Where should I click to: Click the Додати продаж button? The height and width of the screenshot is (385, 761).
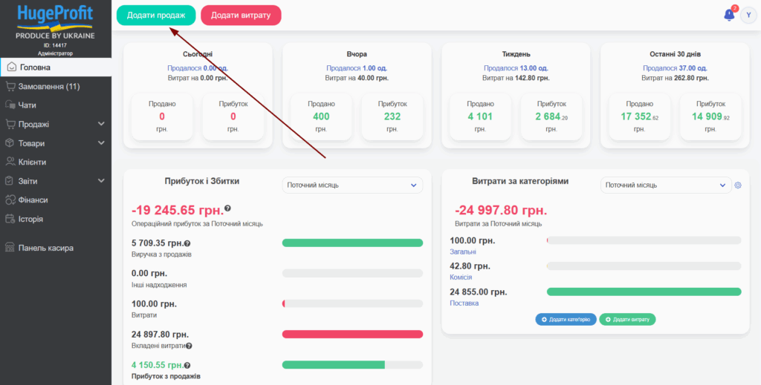[156, 15]
